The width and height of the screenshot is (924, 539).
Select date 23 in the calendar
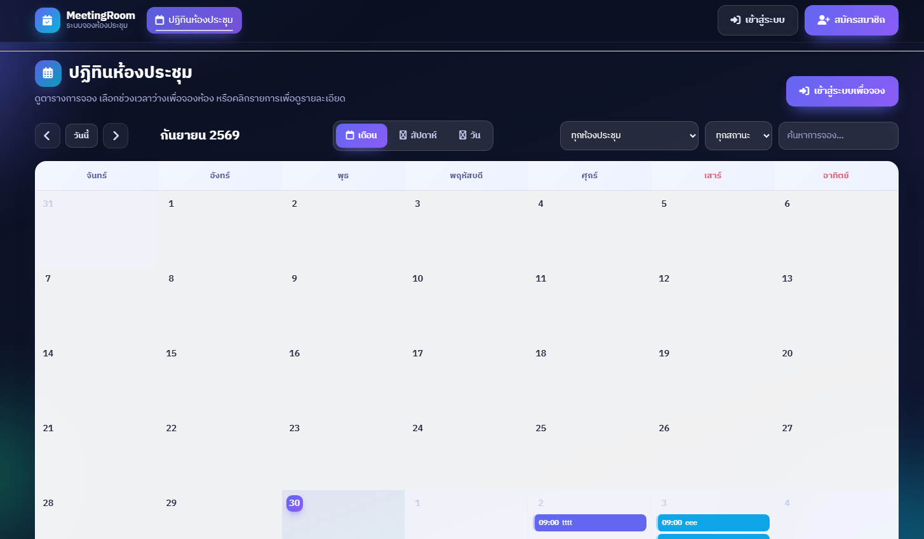click(x=295, y=428)
